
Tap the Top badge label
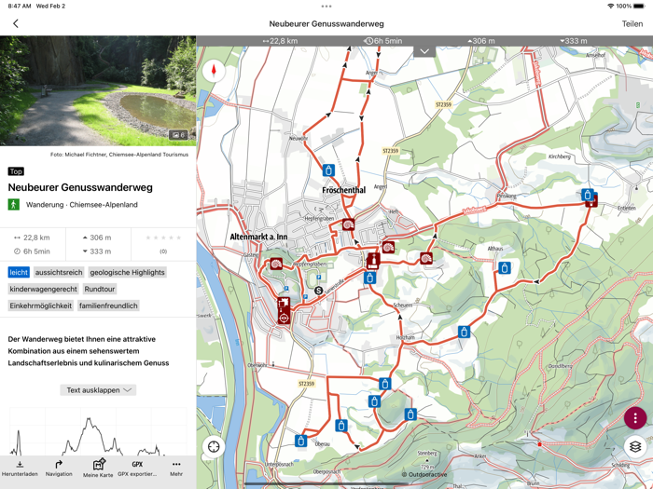click(16, 171)
